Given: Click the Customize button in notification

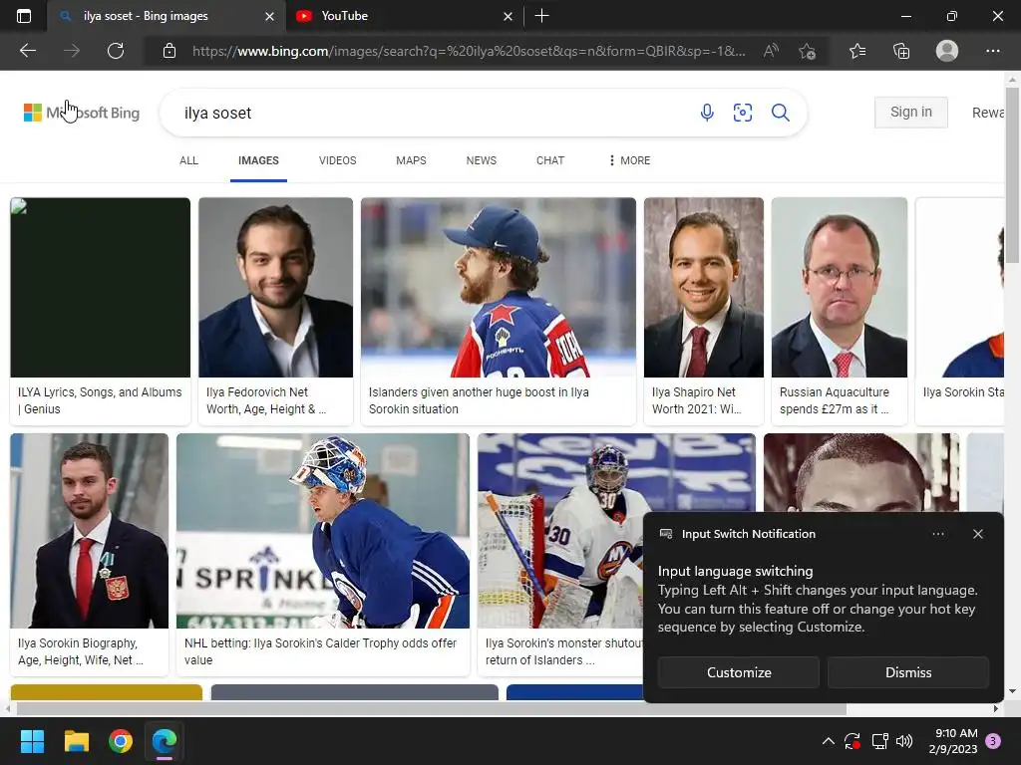Looking at the screenshot, I should tap(739, 672).
